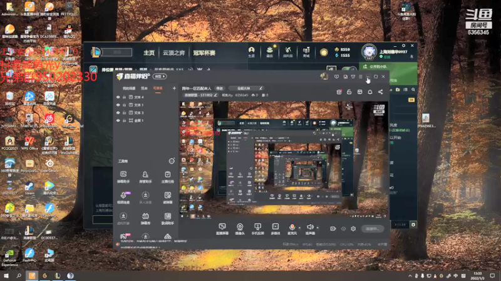The height and width of the screenshot is (281, 501).
Task: Toggle the lock on the 全屏 1 layer
Action: 124,121
